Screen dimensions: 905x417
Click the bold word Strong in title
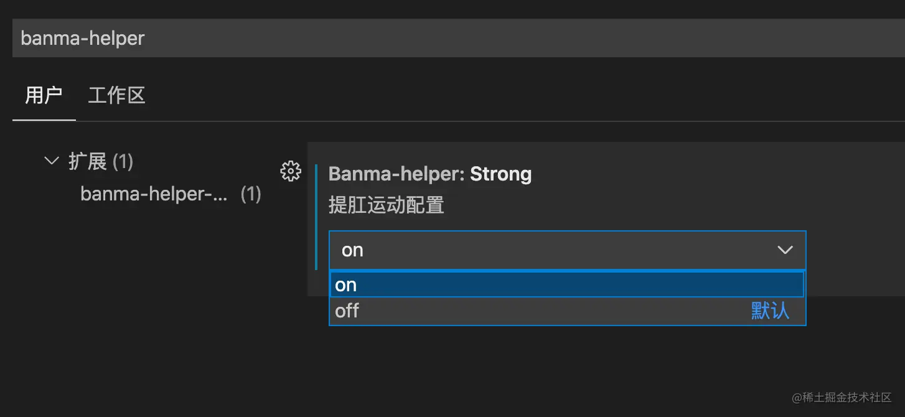click(501, 174)
